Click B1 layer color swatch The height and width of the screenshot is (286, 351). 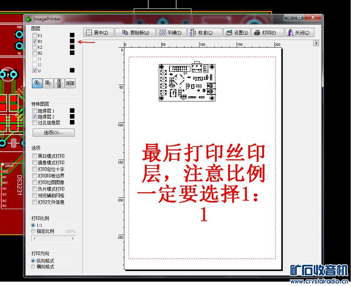click(72, 41)
